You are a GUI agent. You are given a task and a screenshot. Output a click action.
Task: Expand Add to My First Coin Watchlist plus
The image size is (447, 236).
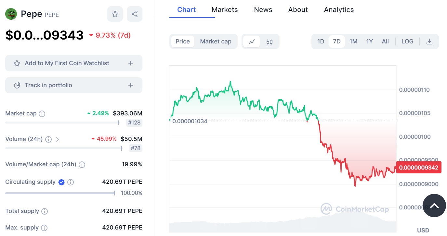pos(131,63)
